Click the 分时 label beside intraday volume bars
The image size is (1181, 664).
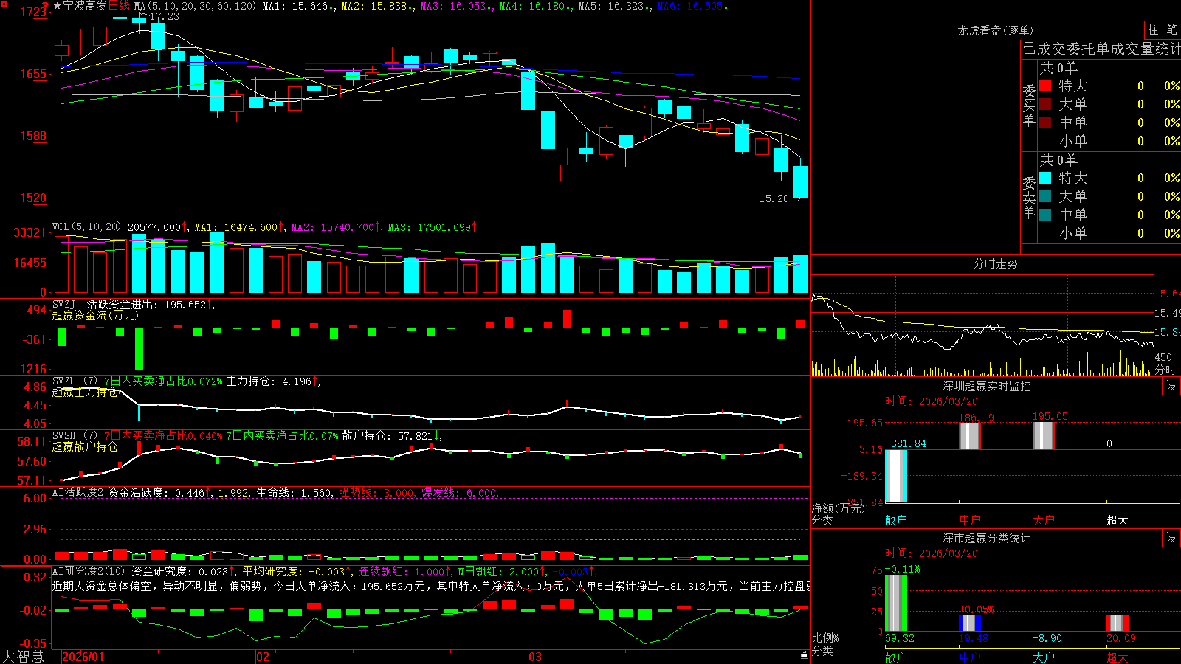click(x=1165, y=370)
